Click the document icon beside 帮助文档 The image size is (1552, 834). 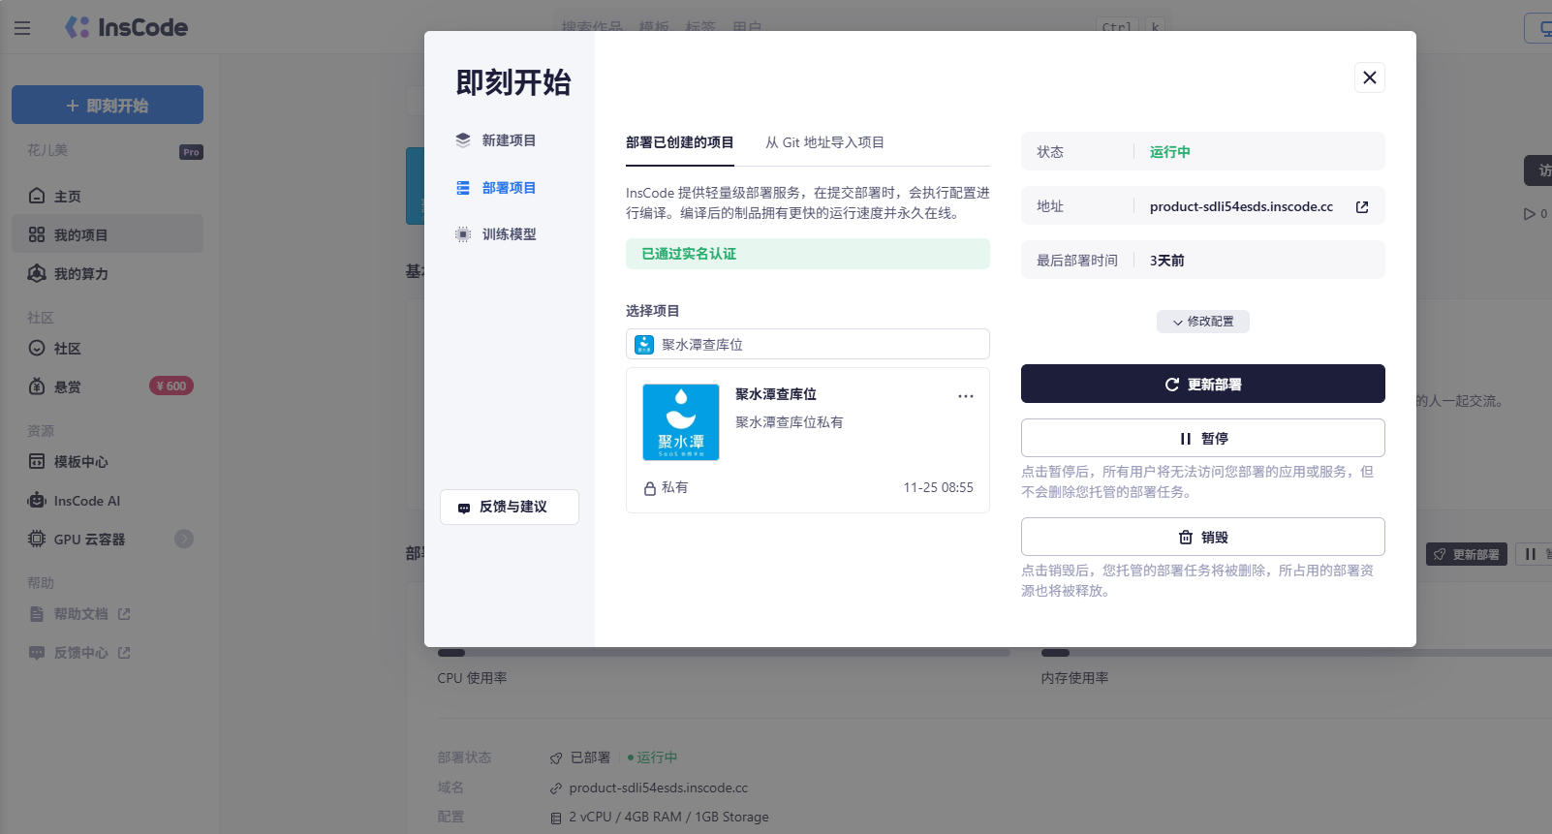37,613
